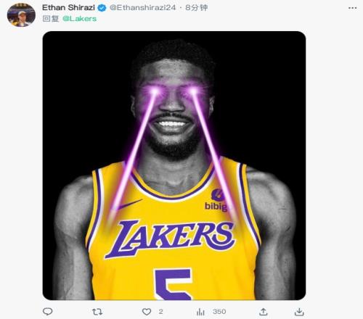Retweet this post using the arrows icon
363x319 pixels.
coord(97,312)
